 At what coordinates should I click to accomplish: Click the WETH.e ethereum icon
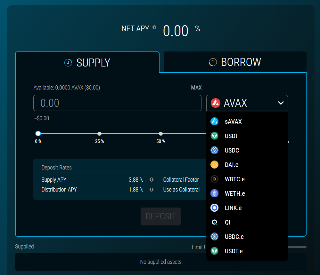point(215,193)
